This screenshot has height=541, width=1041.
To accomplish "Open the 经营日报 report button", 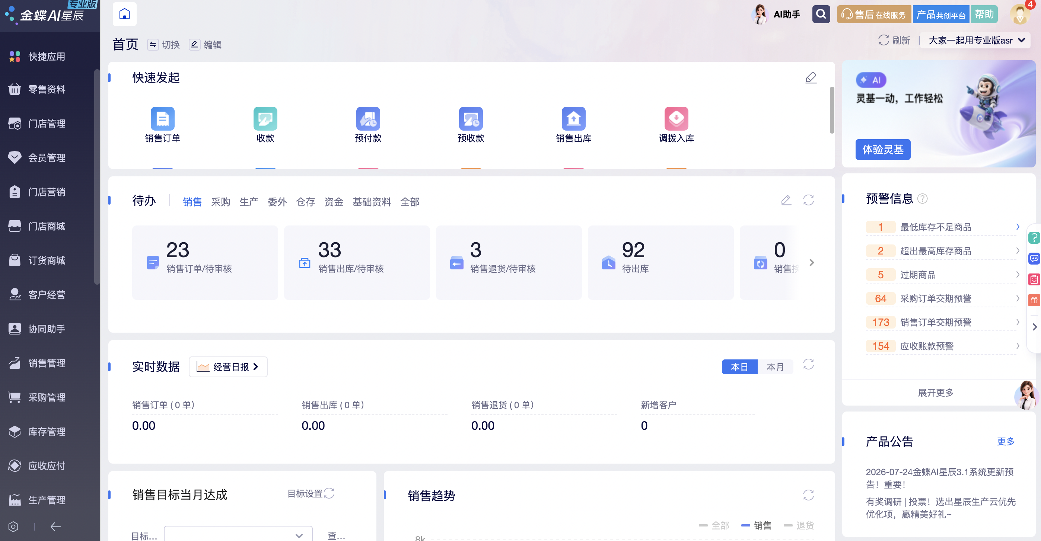I will (x=228, y=367).
